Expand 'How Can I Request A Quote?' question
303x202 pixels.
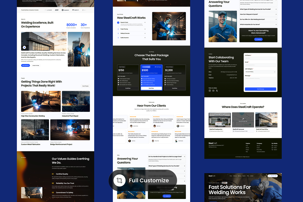[258, 14]
